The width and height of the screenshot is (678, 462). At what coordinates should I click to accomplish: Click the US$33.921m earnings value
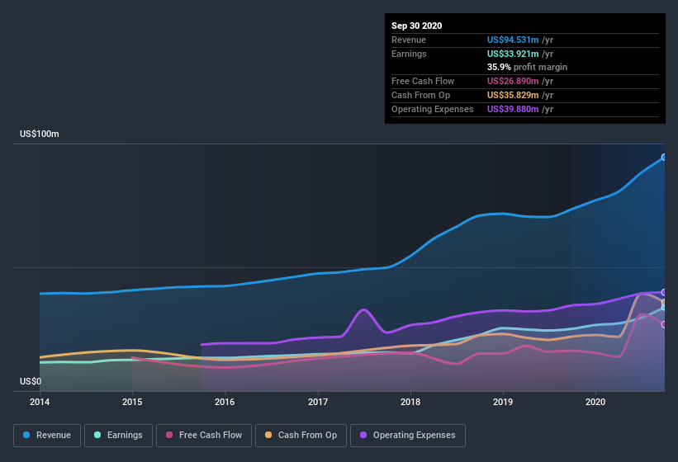pyautogui.click(x=513, y=54)
